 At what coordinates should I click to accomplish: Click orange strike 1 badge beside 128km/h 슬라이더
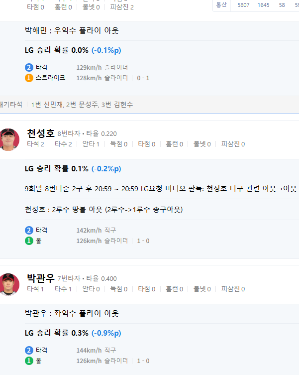(29, 78)
